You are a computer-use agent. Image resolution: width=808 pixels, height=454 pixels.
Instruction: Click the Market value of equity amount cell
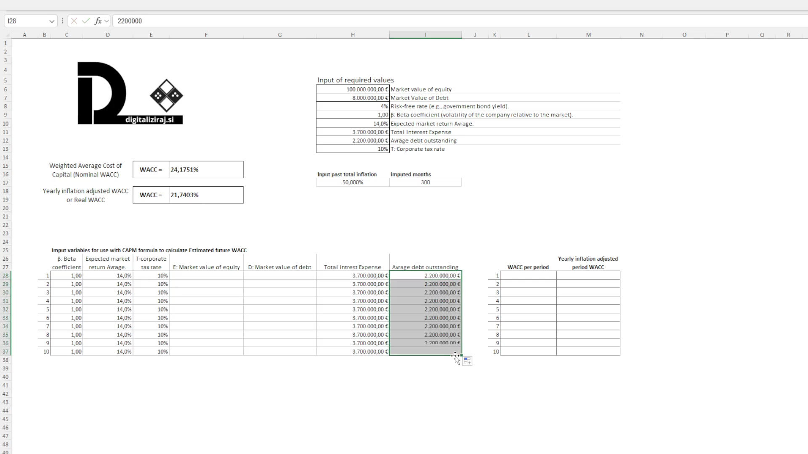tap(353, 89)
